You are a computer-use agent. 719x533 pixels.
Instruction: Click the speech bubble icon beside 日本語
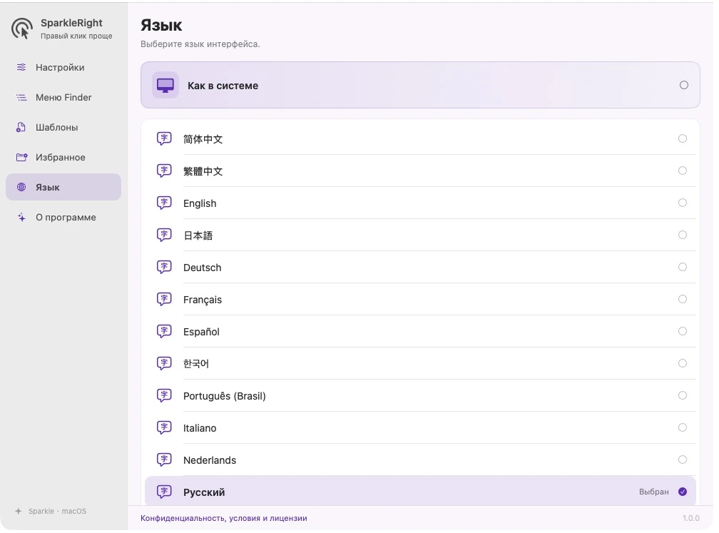coord(164,235)
